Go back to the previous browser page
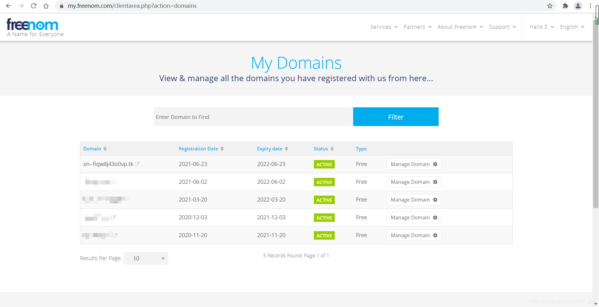Viewport: 599px width, 307px height. coord(8,6)
